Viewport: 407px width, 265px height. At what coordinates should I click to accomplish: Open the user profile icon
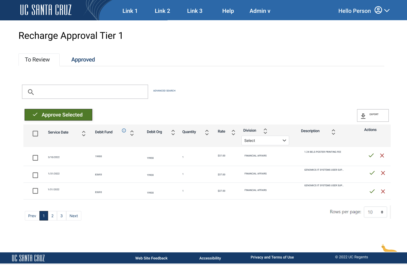coord(378,10)
